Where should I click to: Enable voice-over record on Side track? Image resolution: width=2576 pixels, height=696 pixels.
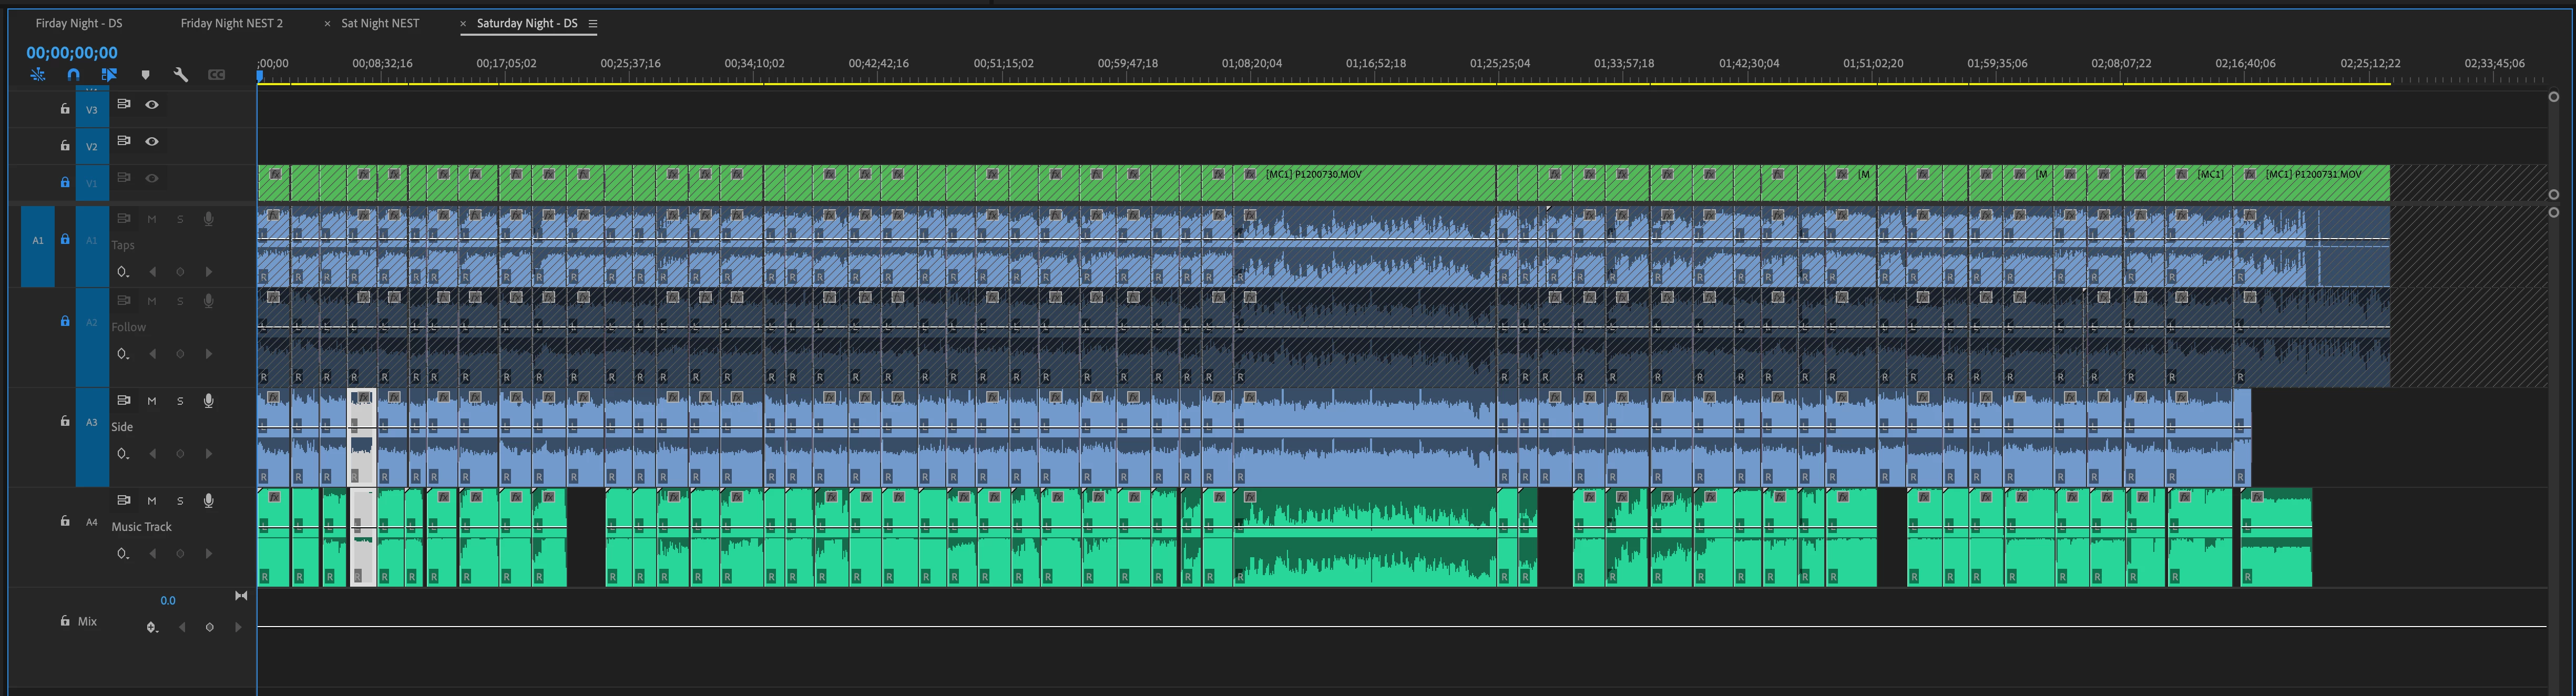(208, 401)
